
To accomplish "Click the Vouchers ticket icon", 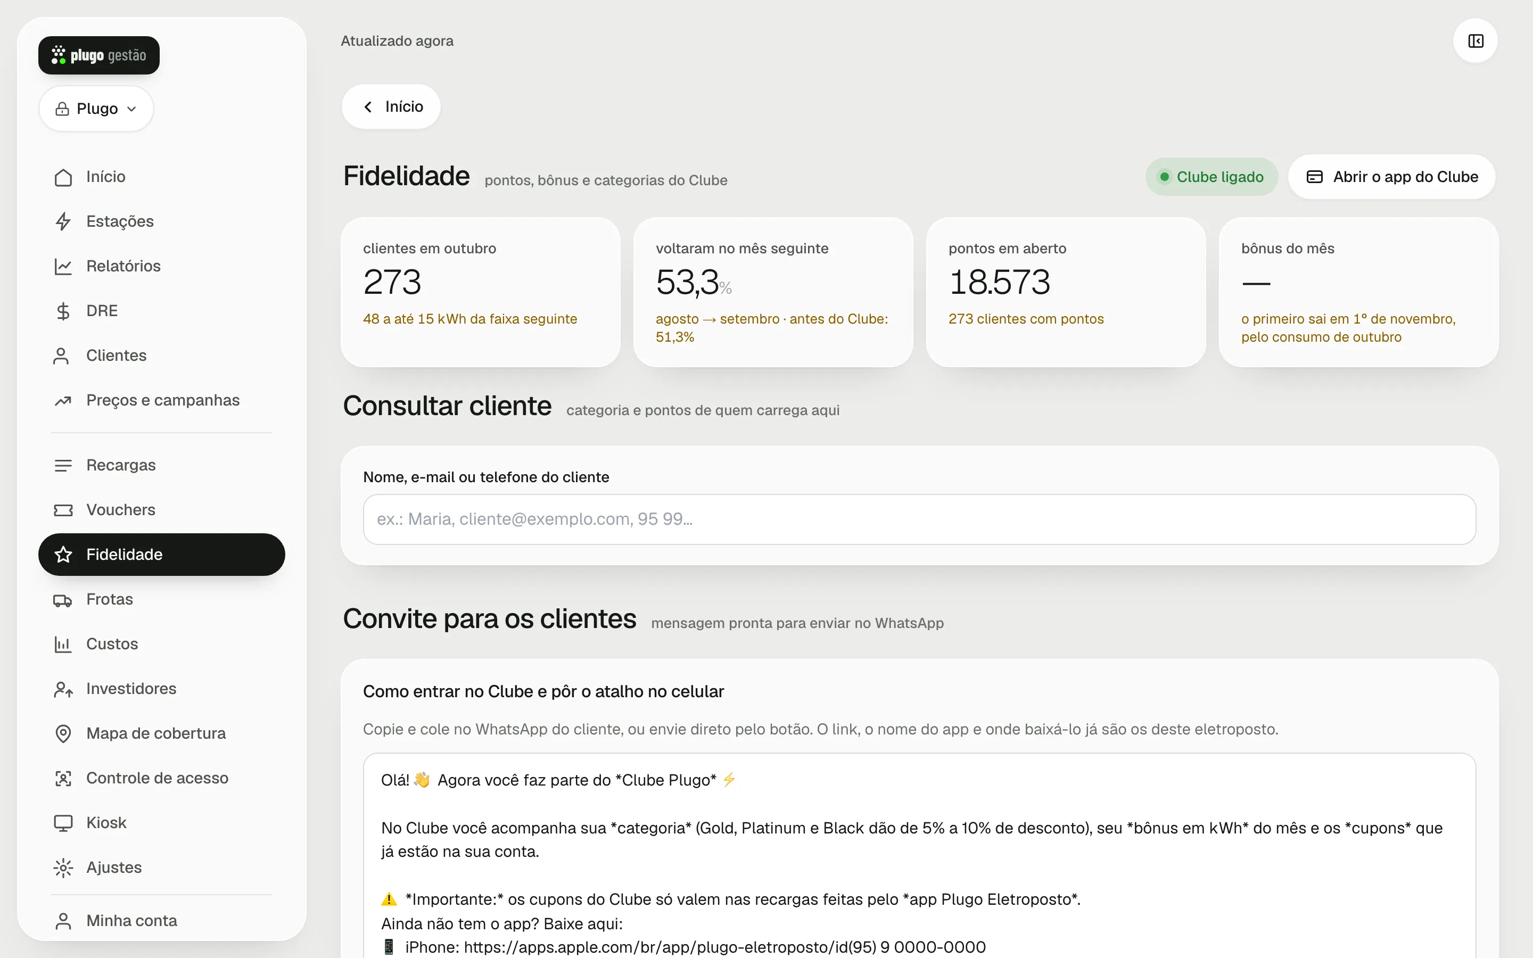I will (x=63, y=510).
